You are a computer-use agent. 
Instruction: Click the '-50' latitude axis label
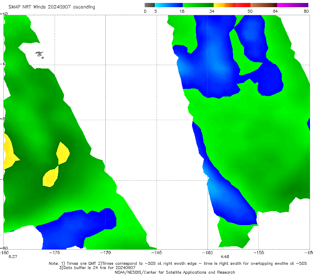(x=4, y=119)
